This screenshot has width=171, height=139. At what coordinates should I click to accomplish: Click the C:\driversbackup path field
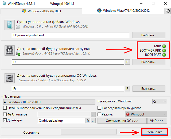(x=61, y=121)
